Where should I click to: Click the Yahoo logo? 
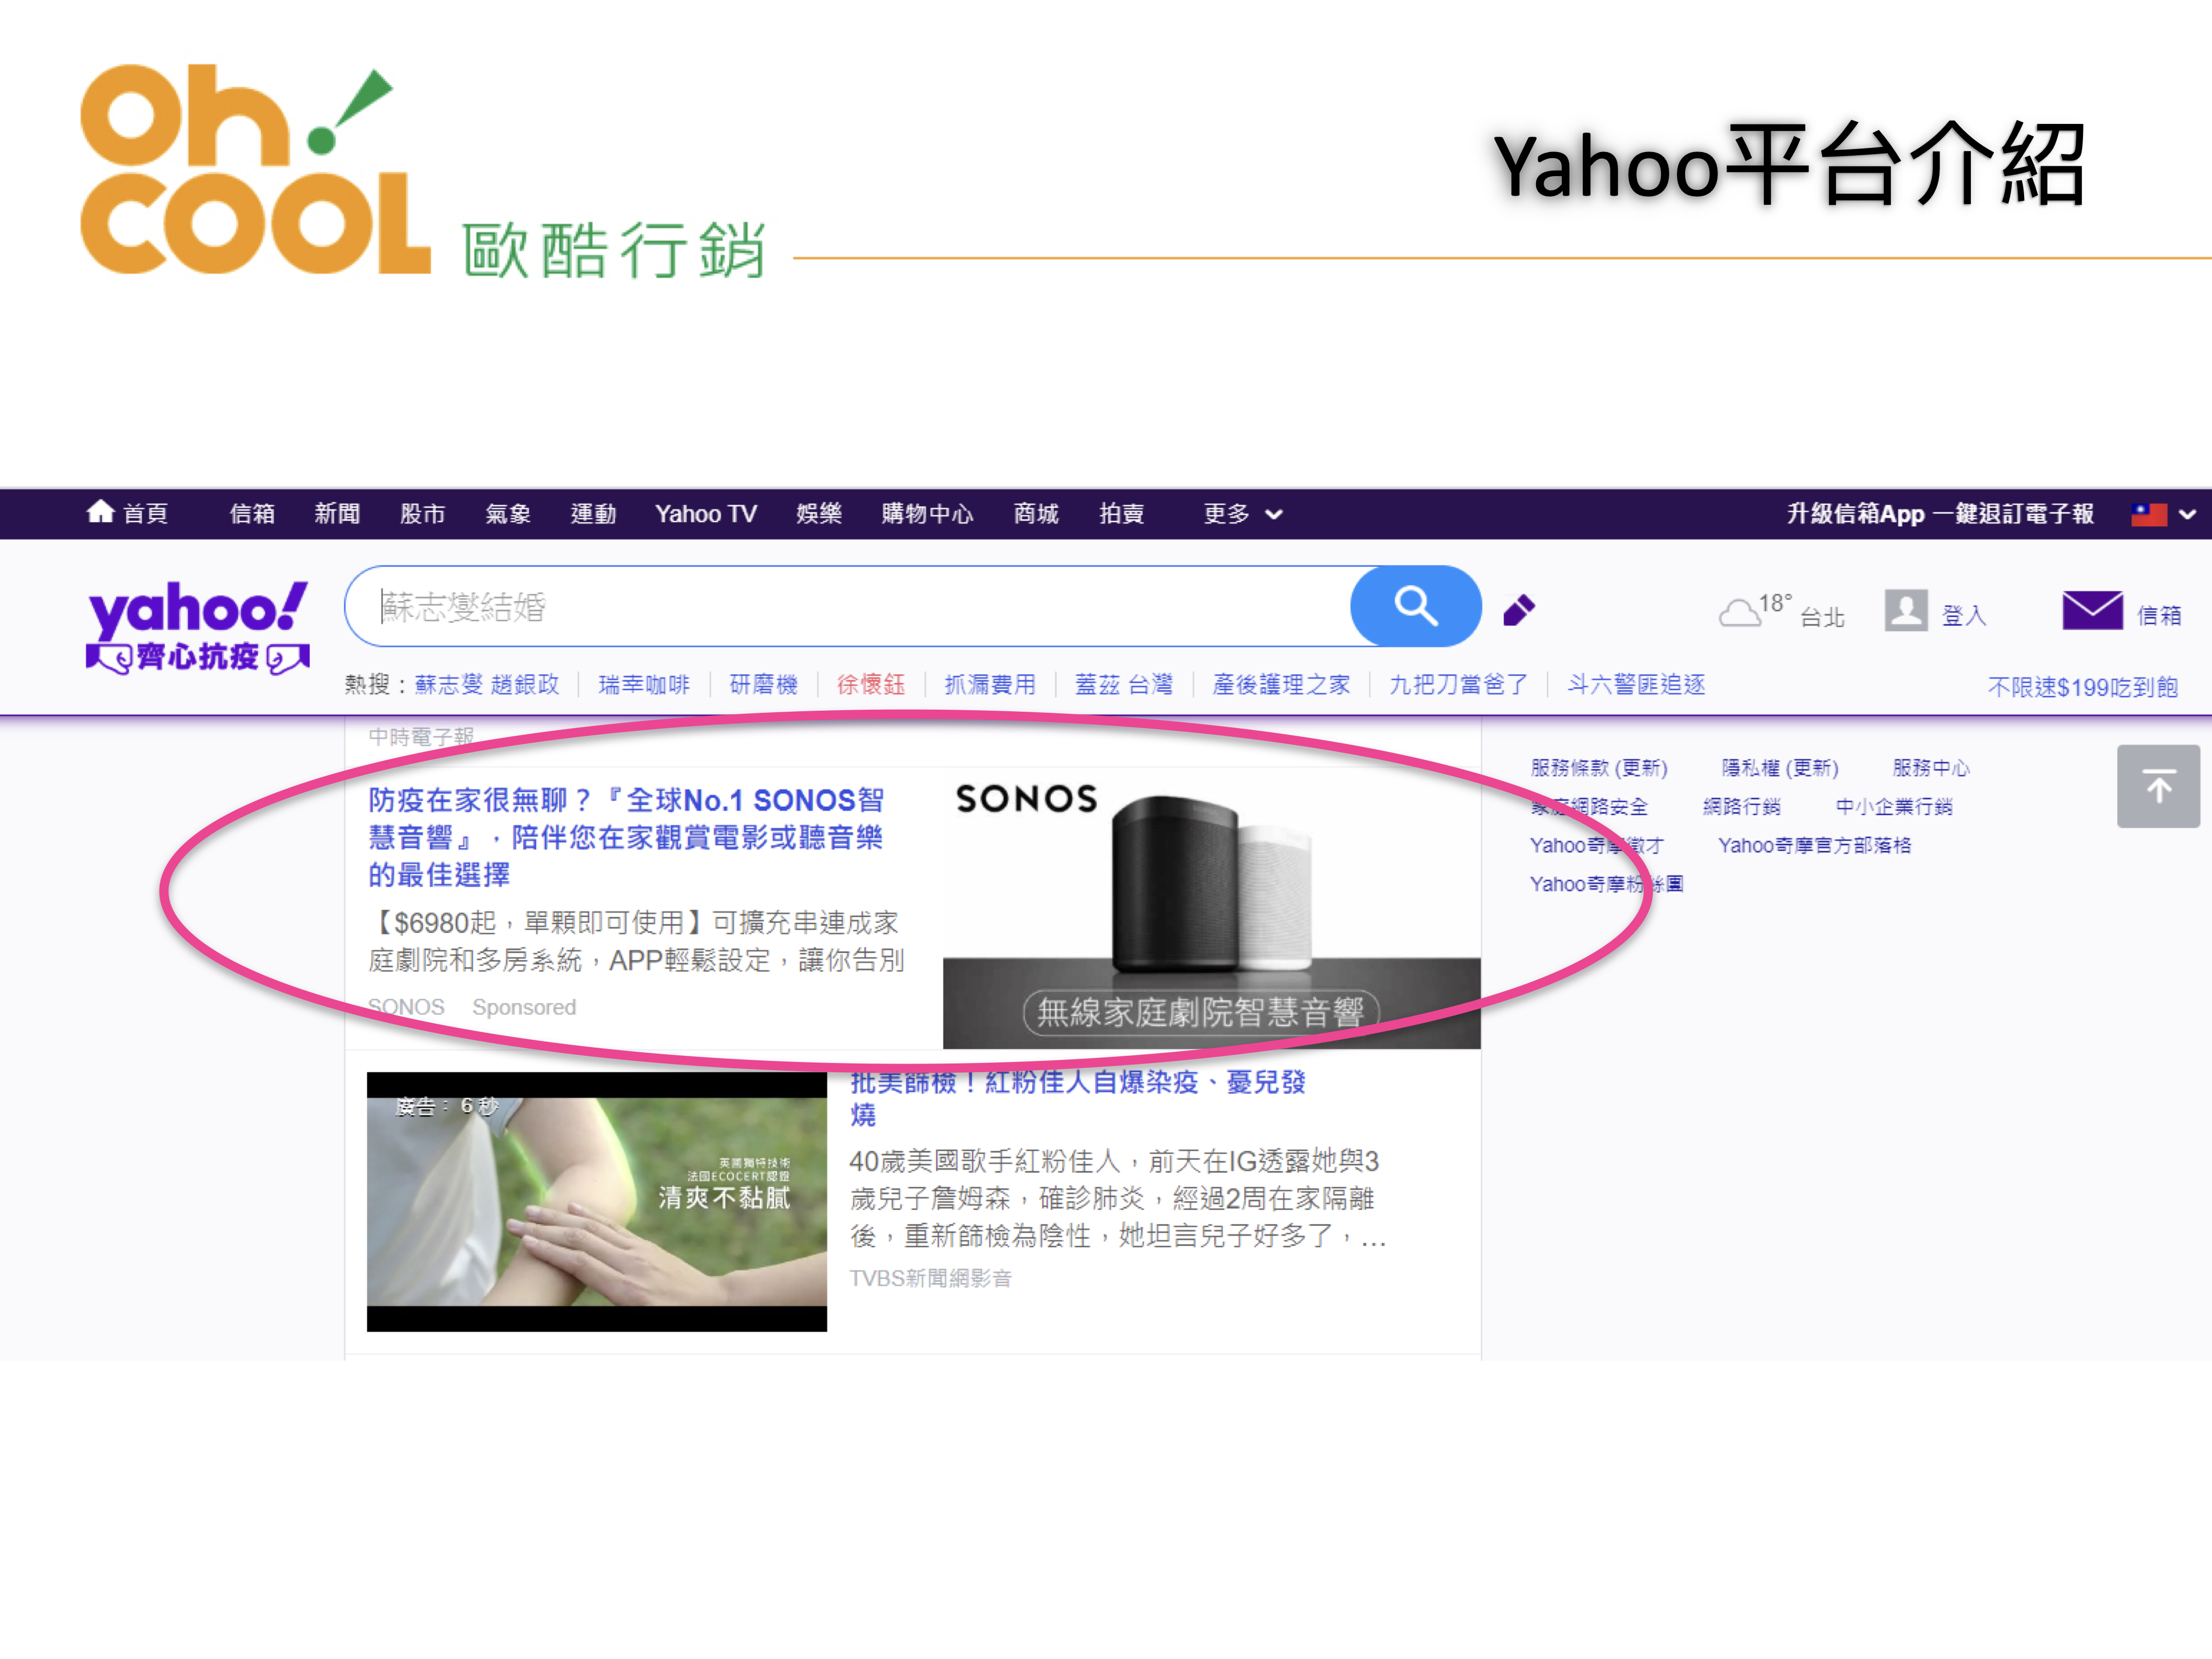click(x=197, y=607)
